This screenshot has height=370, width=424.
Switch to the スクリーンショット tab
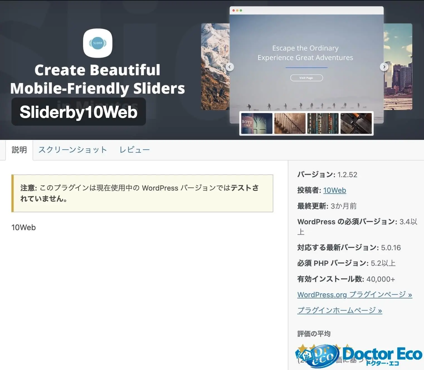pos(73,150)
